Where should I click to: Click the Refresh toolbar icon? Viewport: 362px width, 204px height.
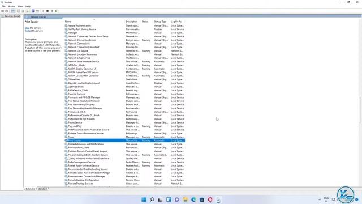pos(23,11)
